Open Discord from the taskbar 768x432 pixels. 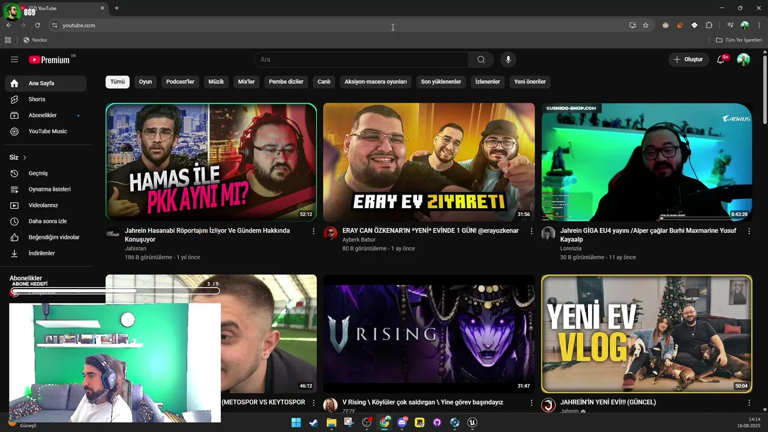402,422
